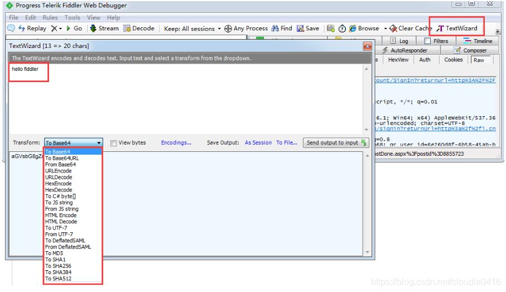The image size is (506, 292).
Task: Select To SHA256 option
Action: tap(73, 266)
